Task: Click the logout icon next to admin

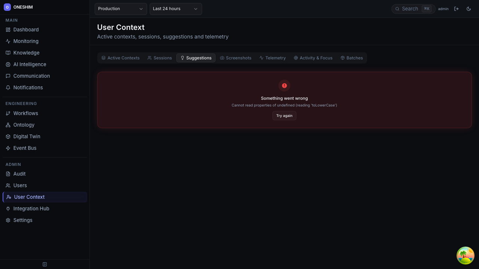Action: [456, 9]
